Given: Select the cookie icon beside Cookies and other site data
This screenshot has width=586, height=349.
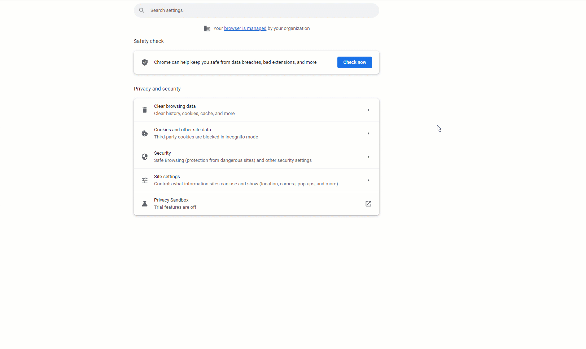Looking at the screenshot, I should click(x=144, y=133).
